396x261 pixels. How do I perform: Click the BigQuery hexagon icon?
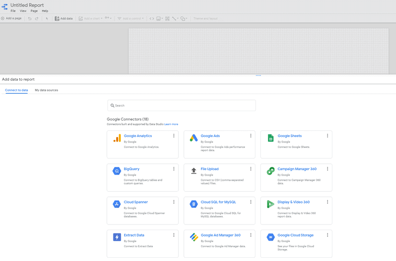coord(117,171)
